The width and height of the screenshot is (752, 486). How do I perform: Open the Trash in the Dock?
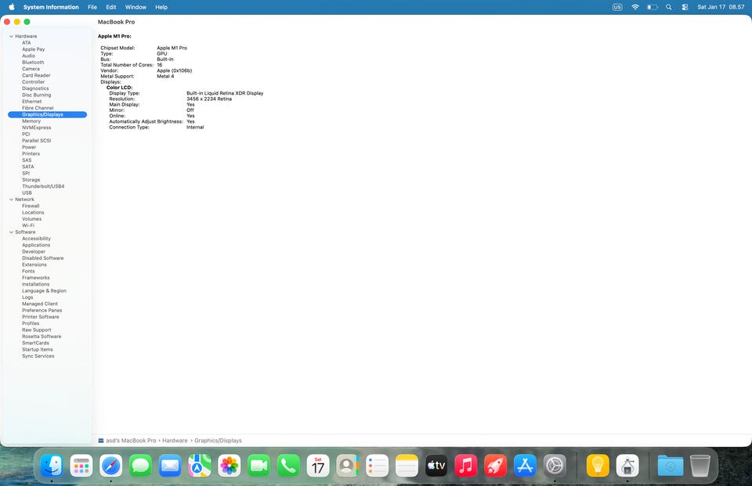(x=700, y=466)
